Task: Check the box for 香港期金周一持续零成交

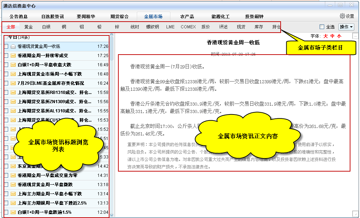Action: 6,55
